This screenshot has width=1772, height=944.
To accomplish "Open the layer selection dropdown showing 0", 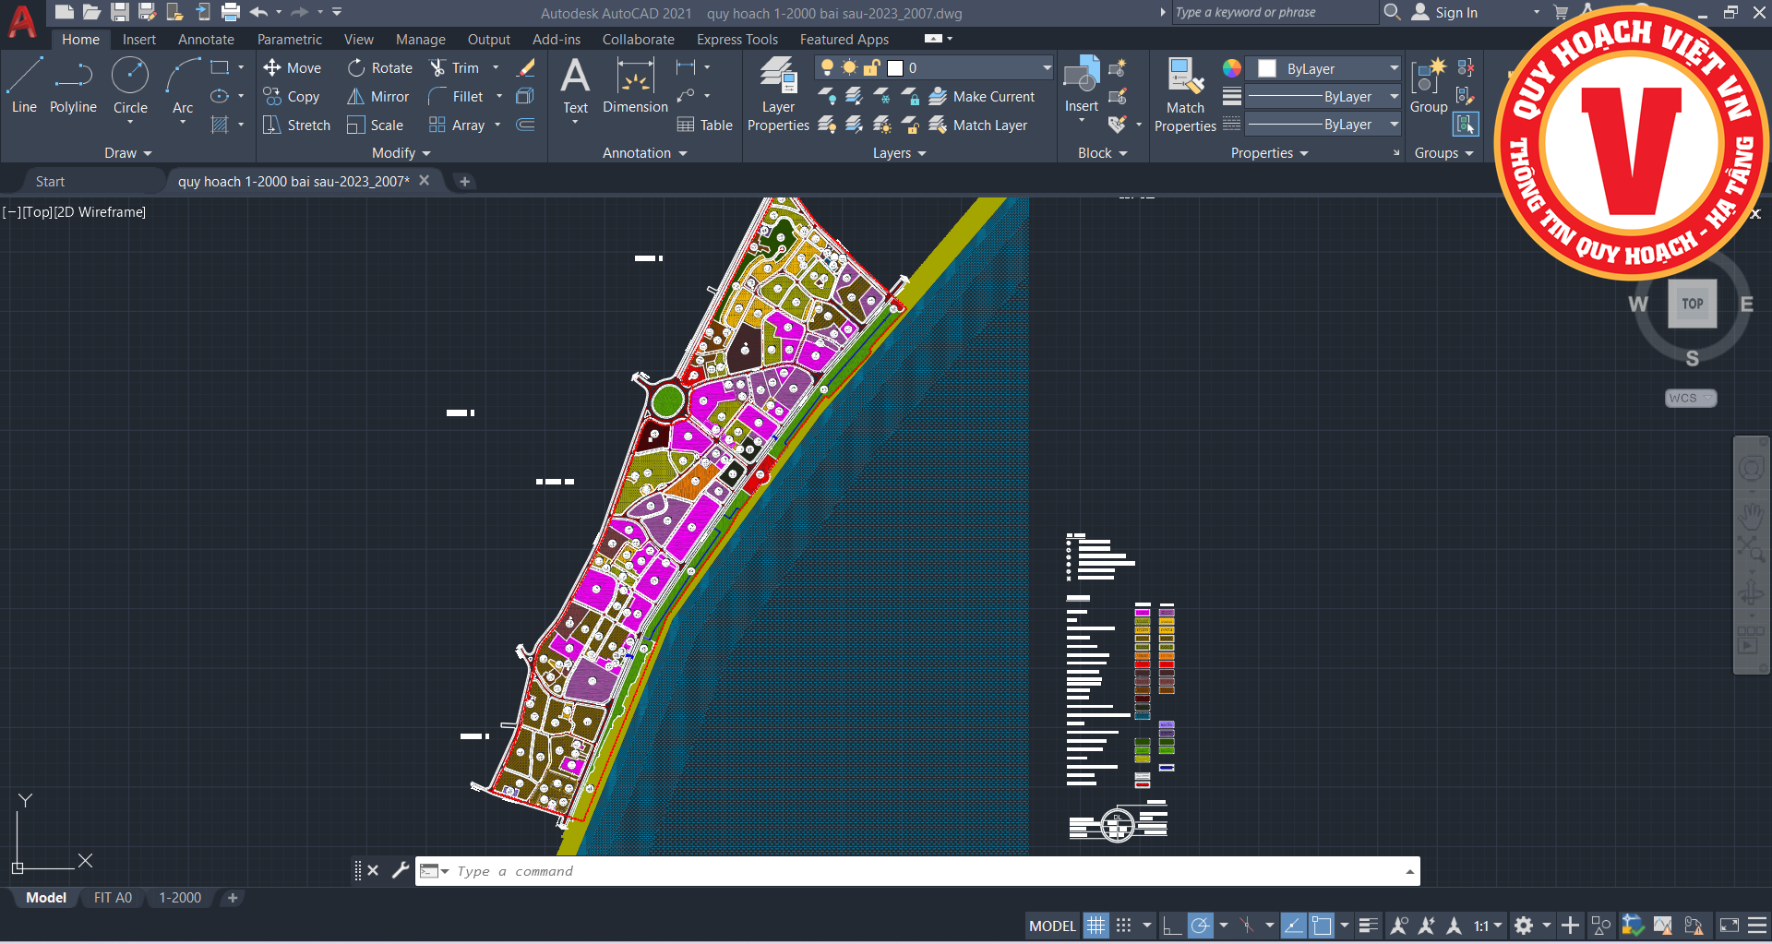I will click(x=934, y=68).
